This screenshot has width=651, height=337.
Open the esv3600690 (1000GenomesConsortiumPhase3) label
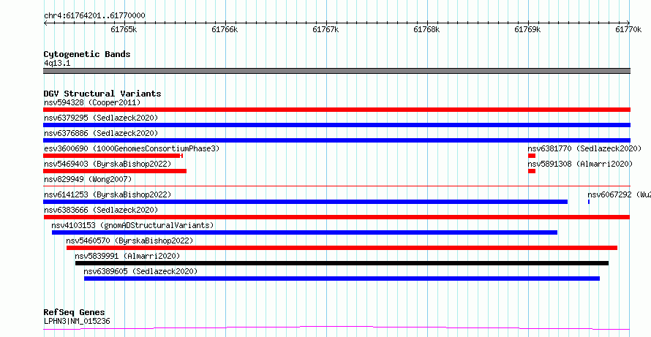tap(132, 148)
